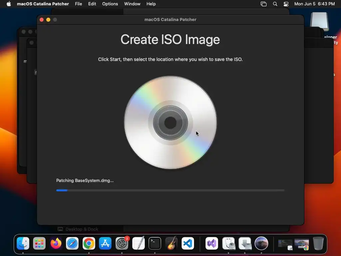Open TextEdit from the Dock
The width and height of the screenshot is (341, 256).
(x=138, y=243)
